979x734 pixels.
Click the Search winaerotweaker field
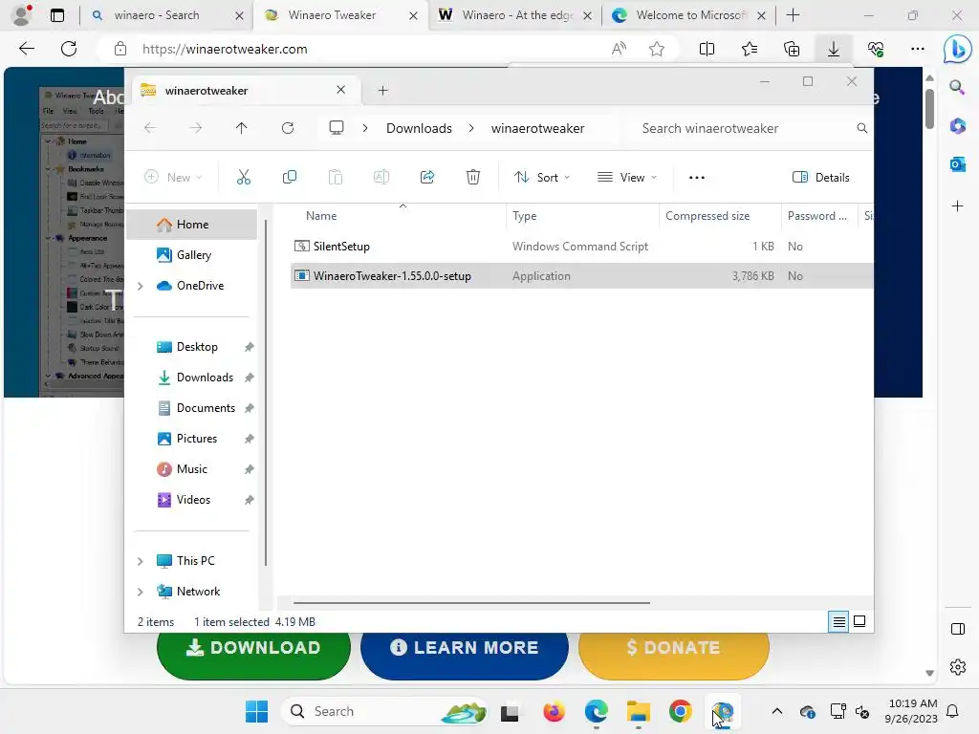pos(746,128)
